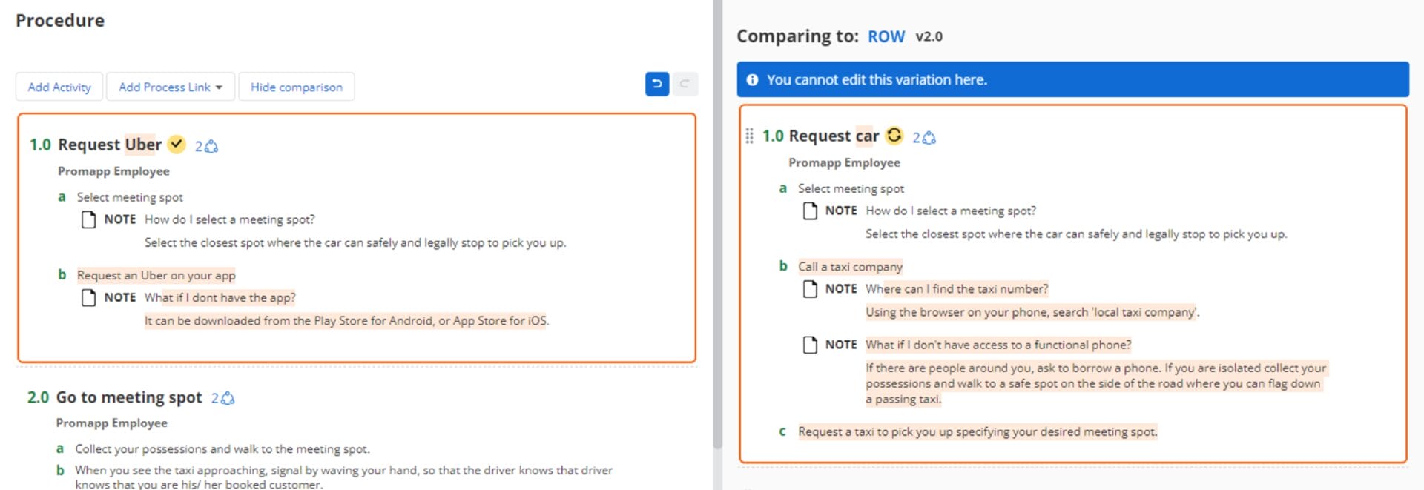Click the vertical scrollbar of the Procedure panel

coord(717,222)
